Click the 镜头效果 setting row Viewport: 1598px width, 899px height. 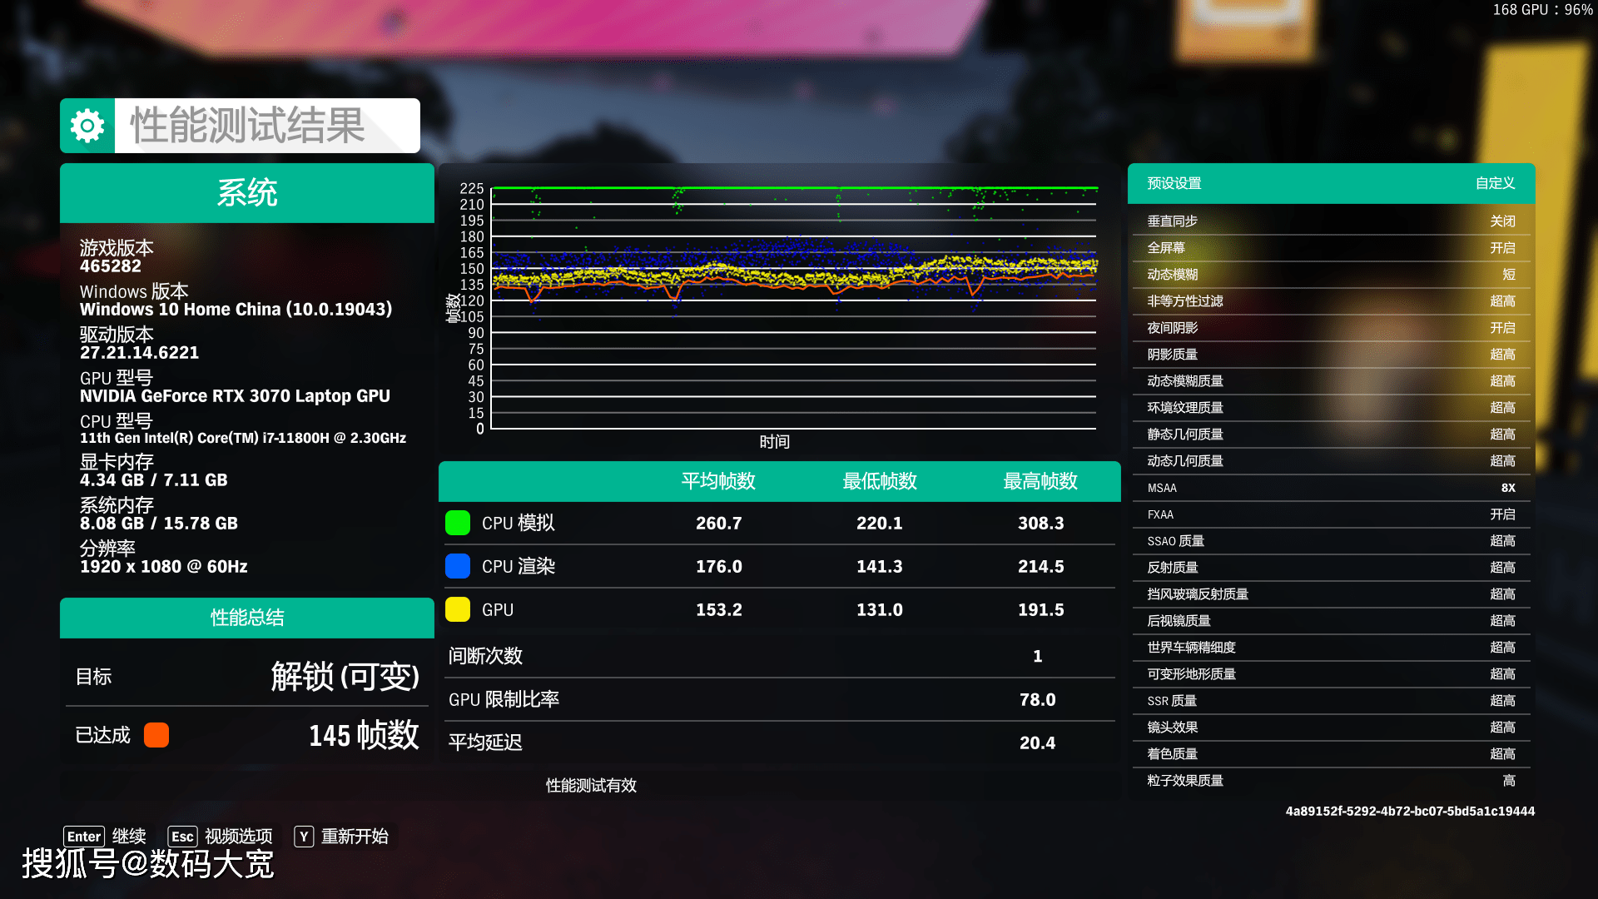tap(1332, 728)
